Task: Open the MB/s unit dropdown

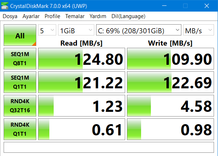Action: click(x=198, y=30)
